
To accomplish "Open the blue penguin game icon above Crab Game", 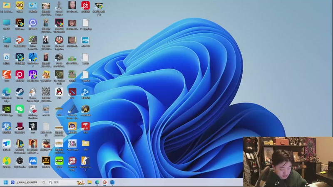I will (x=72, y=126).
